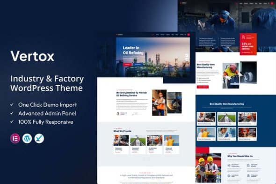Open the Oil And Gas thumbnail under What We Provide
276x184 pixels.
[x=155, y=140]
